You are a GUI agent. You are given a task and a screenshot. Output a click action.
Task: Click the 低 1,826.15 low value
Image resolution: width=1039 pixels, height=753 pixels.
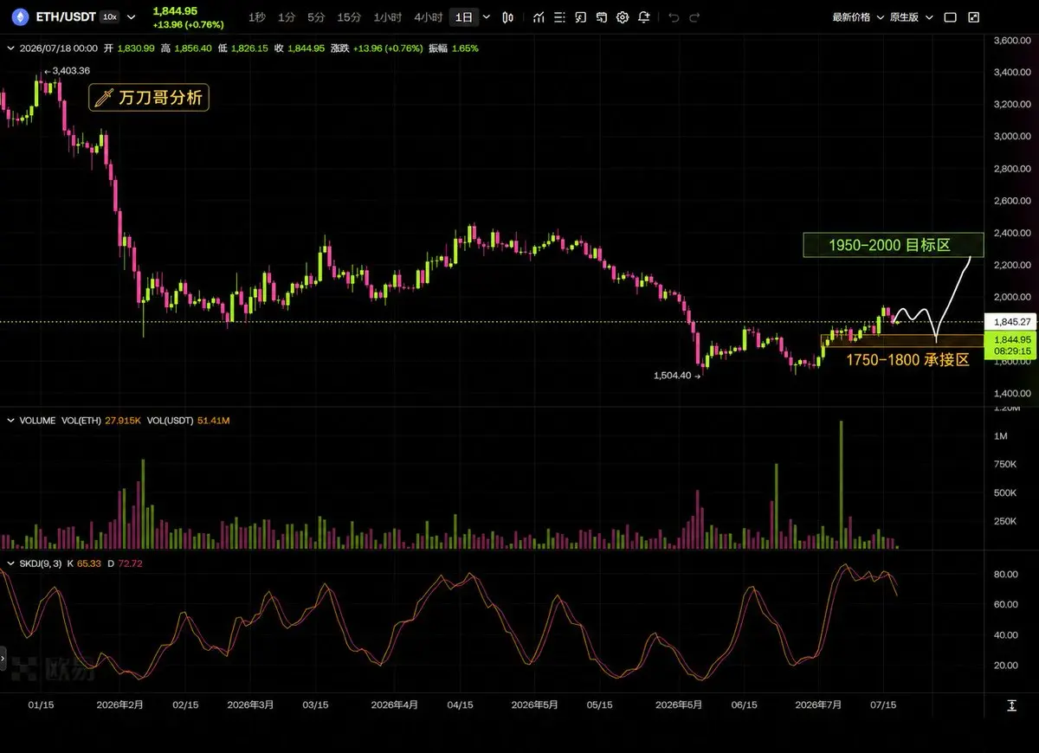tap(243, 48)
